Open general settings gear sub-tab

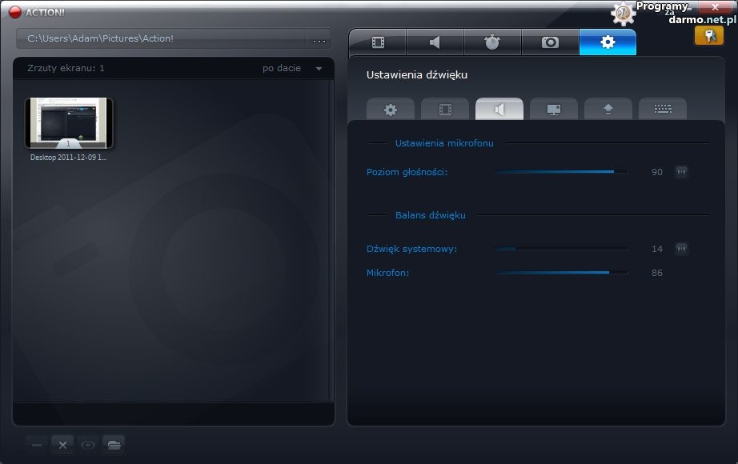(391, 110)
